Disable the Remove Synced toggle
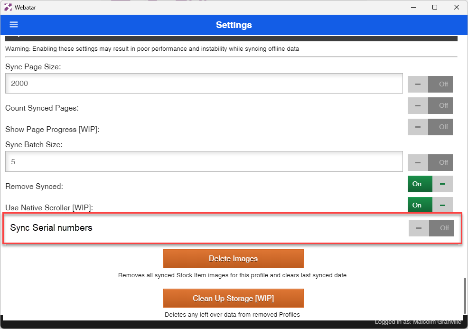468x329 pixels. pos(430,184)
